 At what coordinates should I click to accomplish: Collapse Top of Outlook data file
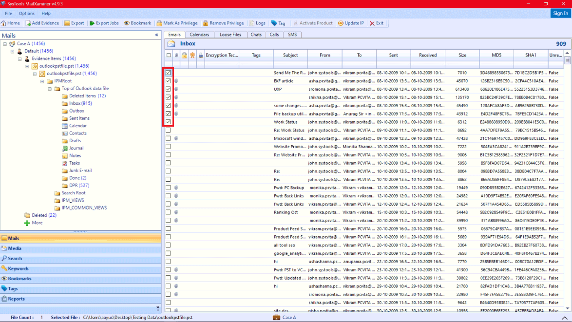[50, 89]
